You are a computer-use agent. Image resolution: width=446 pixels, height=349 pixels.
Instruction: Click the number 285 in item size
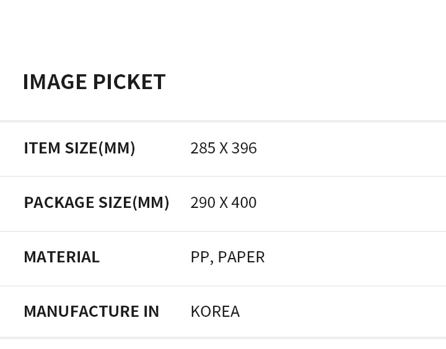203,149
